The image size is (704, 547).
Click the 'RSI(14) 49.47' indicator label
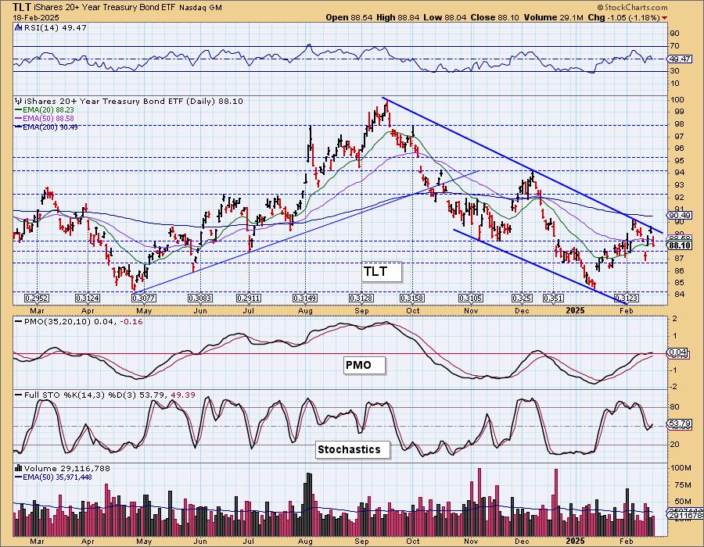click(x=55, y=27)
